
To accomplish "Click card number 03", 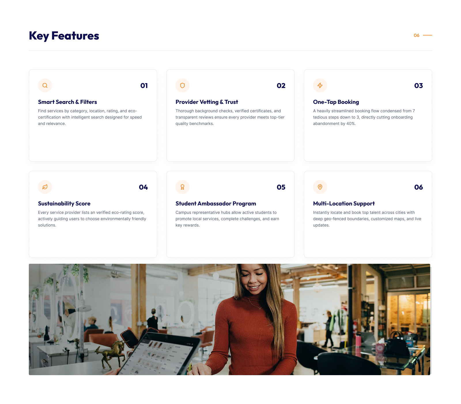I will (419, 85).
